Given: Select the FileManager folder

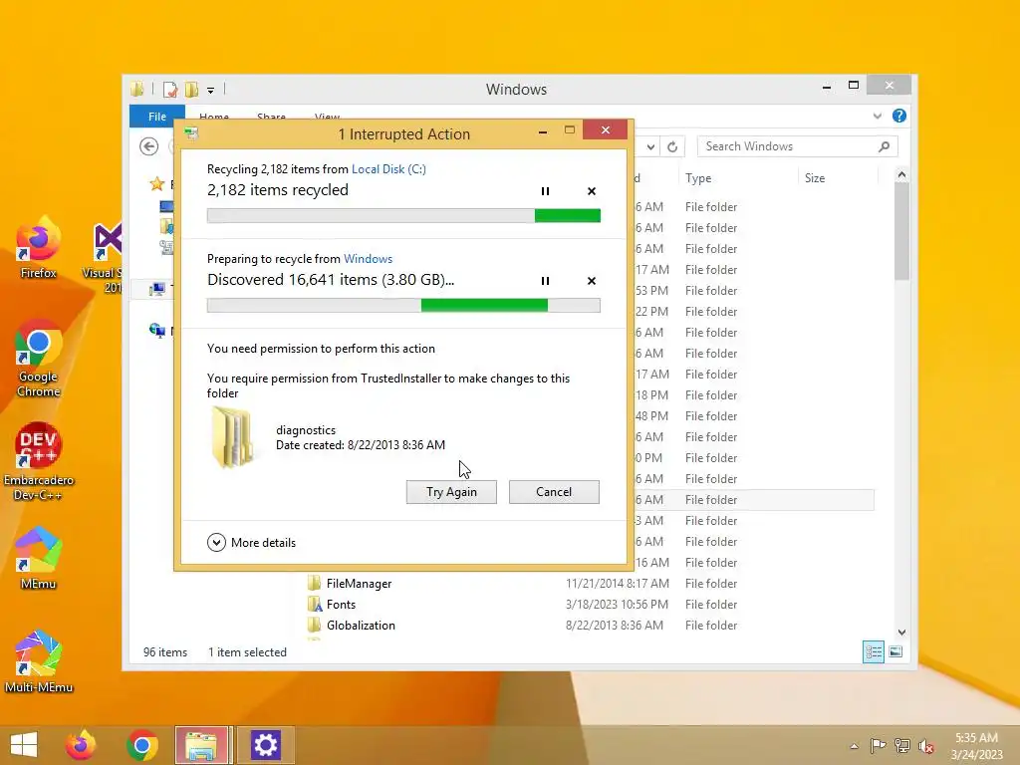Looking at the screenshot, I should click(359, 584).
